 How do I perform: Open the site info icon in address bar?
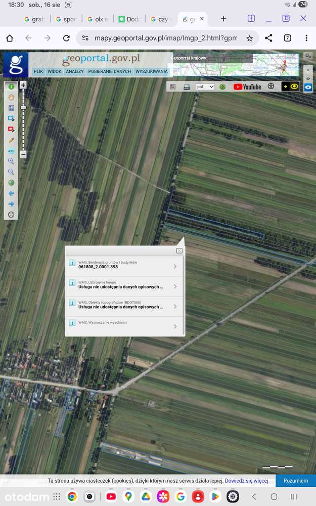(85, 38)
